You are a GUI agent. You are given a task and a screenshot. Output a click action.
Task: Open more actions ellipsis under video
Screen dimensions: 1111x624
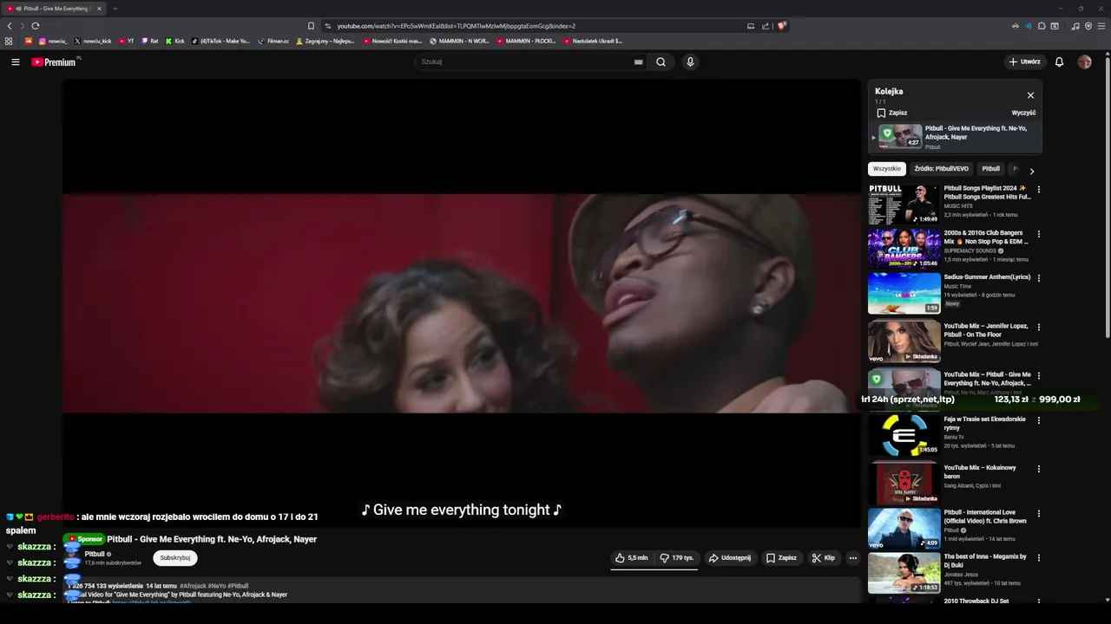pos(852,558)
